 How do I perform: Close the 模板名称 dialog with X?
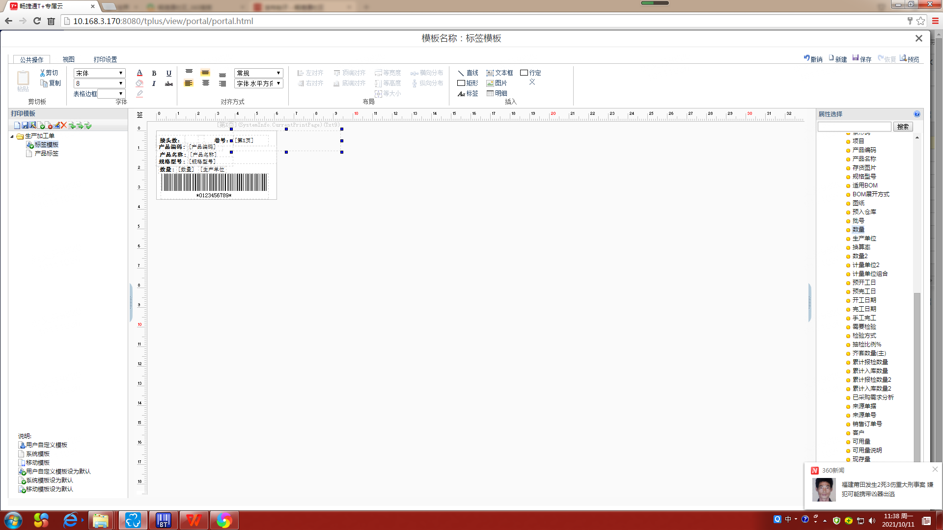point(918,38)
